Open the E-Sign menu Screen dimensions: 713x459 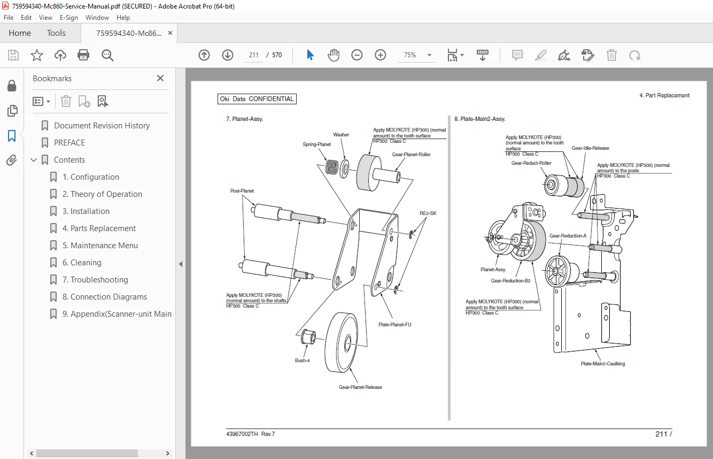tap(69, 18)
